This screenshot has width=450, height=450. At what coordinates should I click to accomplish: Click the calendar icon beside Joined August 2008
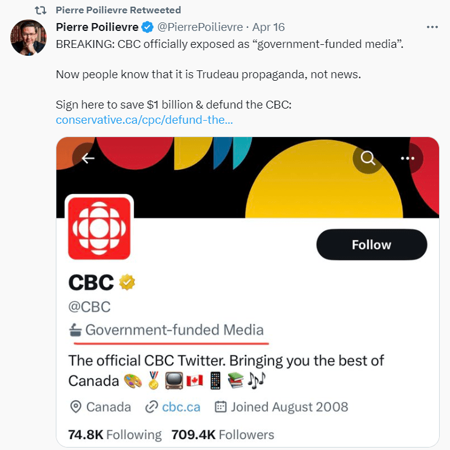point(221,406)
